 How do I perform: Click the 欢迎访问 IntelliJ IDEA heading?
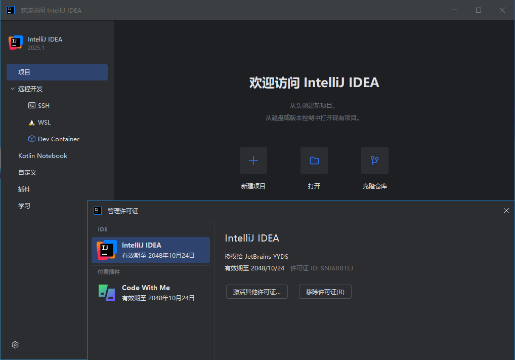coord(314,83)
